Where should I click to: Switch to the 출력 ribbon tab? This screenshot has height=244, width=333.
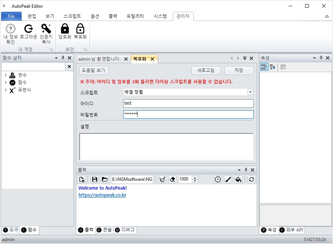click(113, 16)
